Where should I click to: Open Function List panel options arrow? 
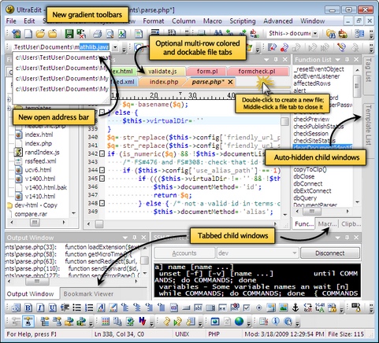pyautogui.click(x=338, y=60)
